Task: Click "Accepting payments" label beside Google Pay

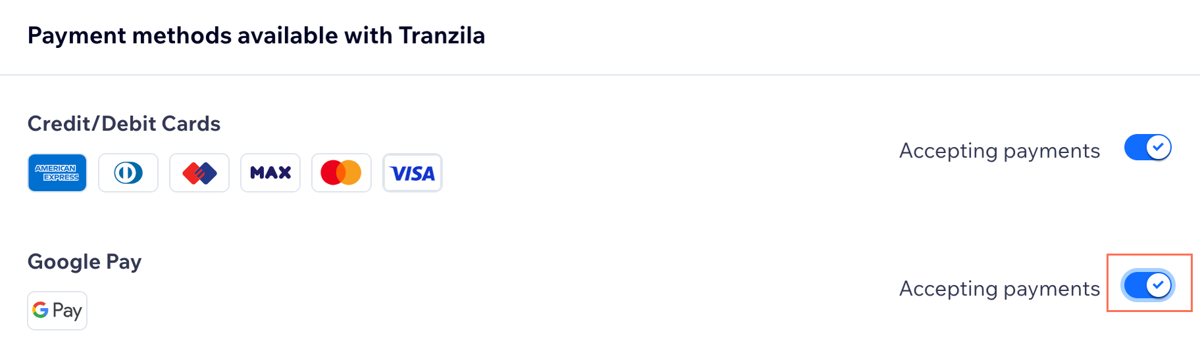Action: point(999,289)
